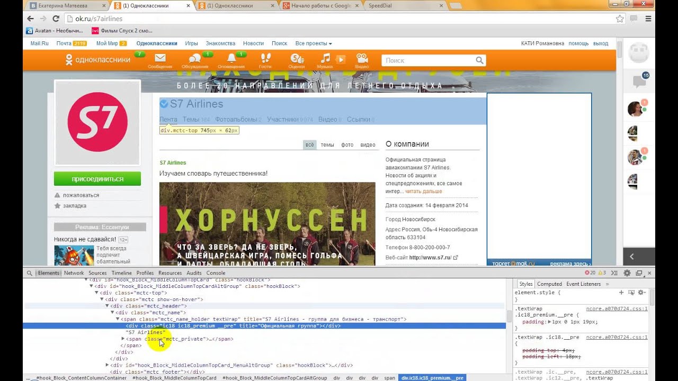This screenshot has width=678, height=381.
Task: Add new style rule with plus icon
Action: (x=621, y=292)
